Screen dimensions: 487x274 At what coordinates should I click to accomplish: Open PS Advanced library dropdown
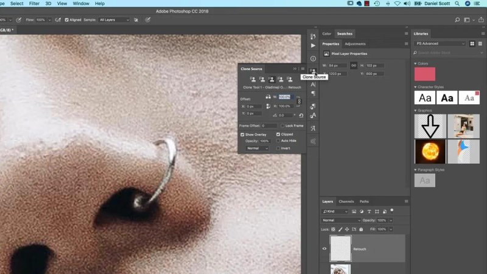tap(440, 43)
